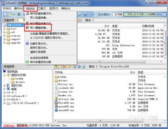Click the total size field 3276MB
Viewport: 168px width, 129px height.
pyautogui.click(x=118, y=14)
